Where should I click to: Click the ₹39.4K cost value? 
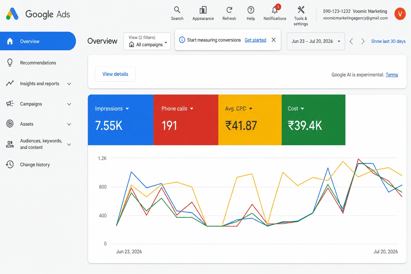(x=305, y=125)
